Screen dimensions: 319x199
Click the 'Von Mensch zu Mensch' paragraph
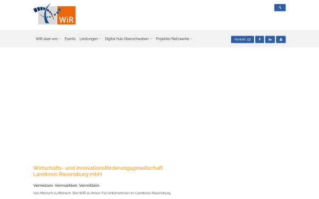[102, 193]
